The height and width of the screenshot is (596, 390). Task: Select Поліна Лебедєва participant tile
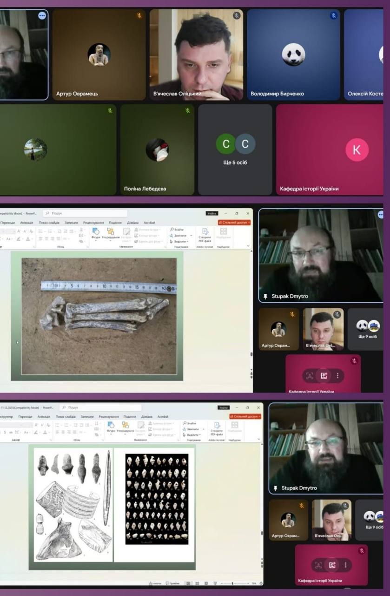[x=157, y=149]
